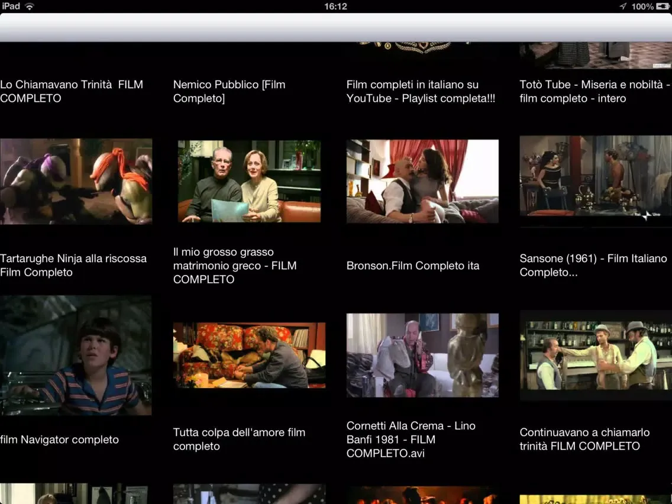Select title 'Film completi in italiano su YouTube'

click(421, 91)
